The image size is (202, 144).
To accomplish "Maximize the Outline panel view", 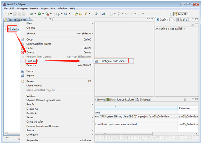I will coord(197,19).
